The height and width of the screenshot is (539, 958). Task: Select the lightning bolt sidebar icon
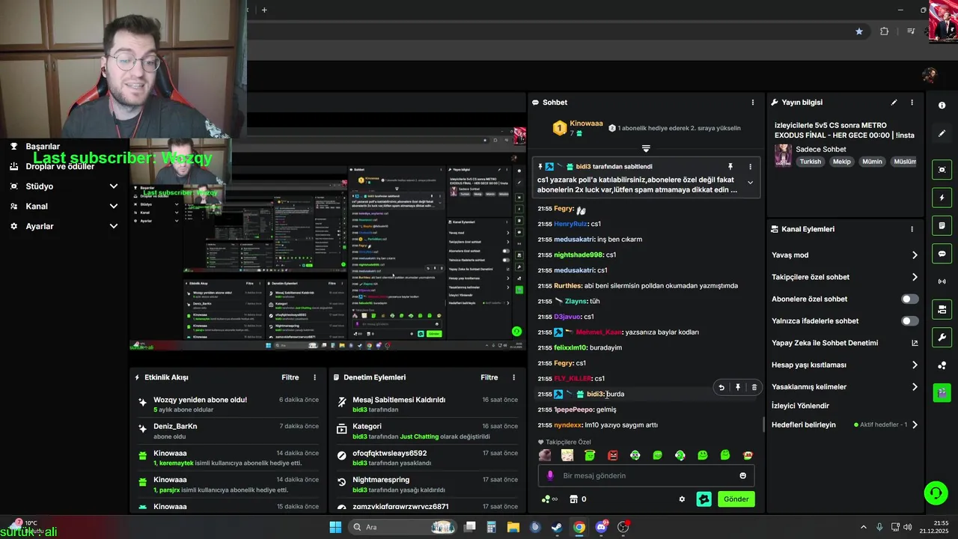click(942, 198)
